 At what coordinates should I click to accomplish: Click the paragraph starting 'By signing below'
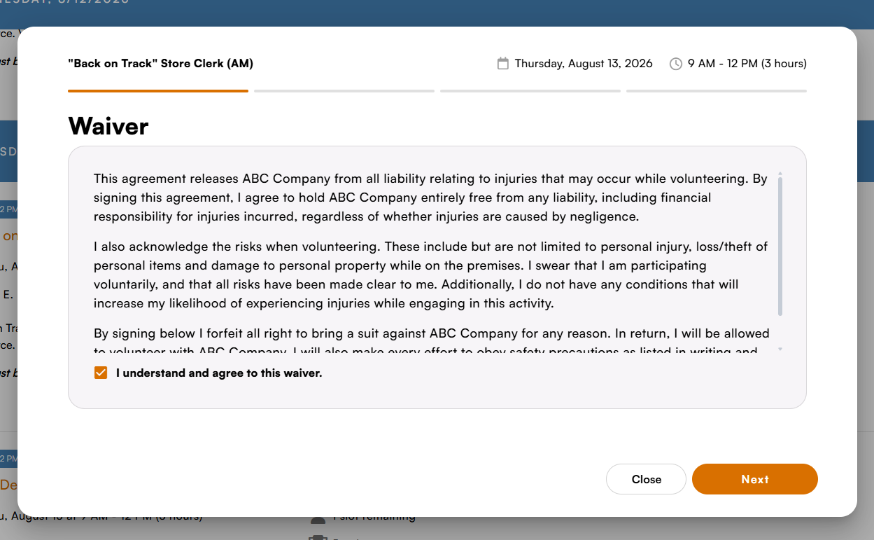coord(431,342)
